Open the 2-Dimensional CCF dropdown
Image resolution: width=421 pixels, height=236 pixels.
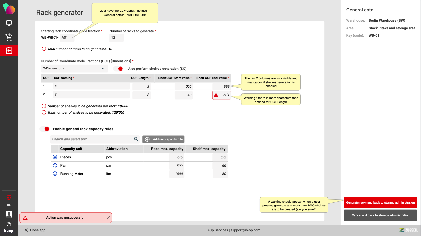[x=75, y=69]
